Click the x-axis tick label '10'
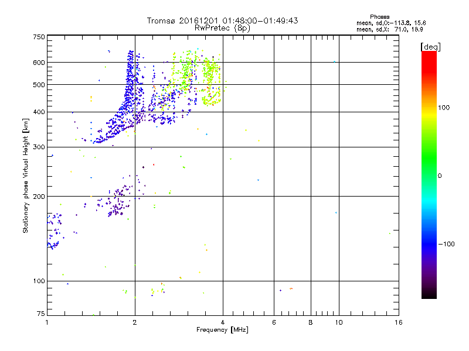 (339, 322)
